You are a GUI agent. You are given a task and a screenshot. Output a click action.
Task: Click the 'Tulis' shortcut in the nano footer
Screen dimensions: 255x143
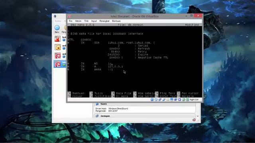click(98, 93)
